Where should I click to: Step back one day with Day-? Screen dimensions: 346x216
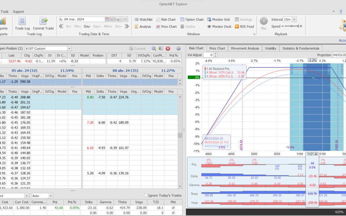87,27
